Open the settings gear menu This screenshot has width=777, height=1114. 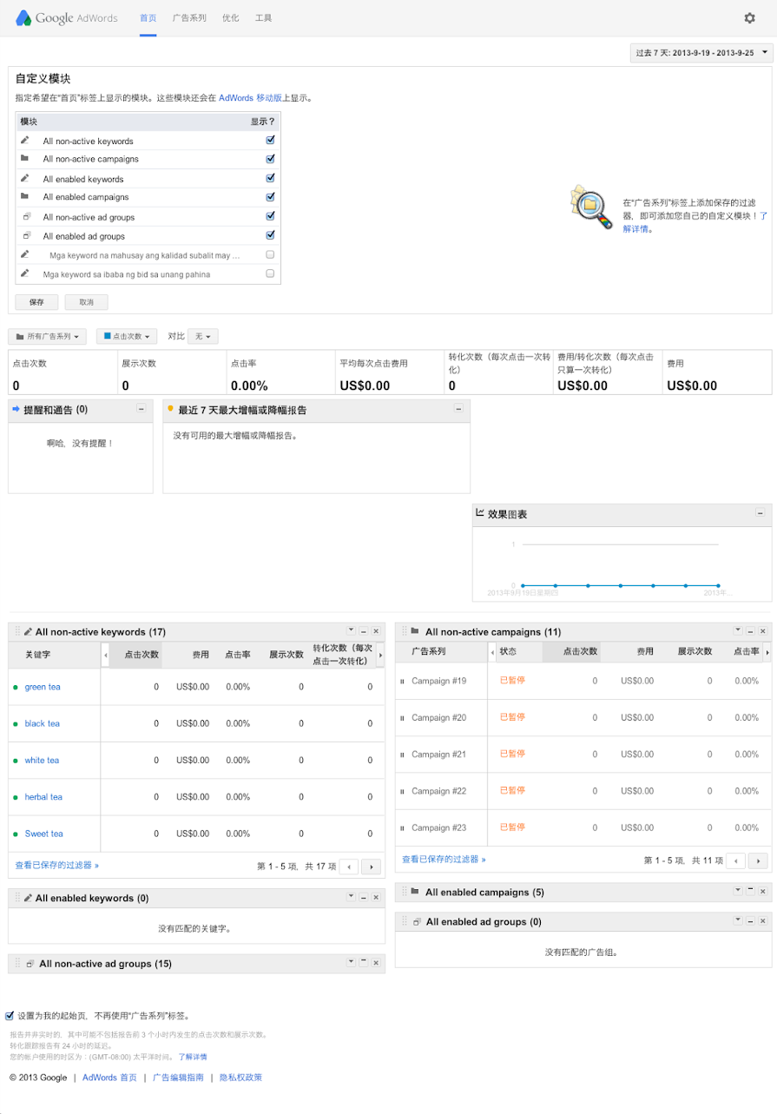(x=749, y=17)
